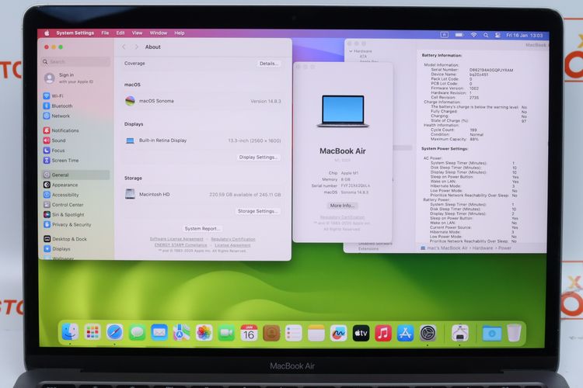Open Display Settings button

click(x=258, y=157)
